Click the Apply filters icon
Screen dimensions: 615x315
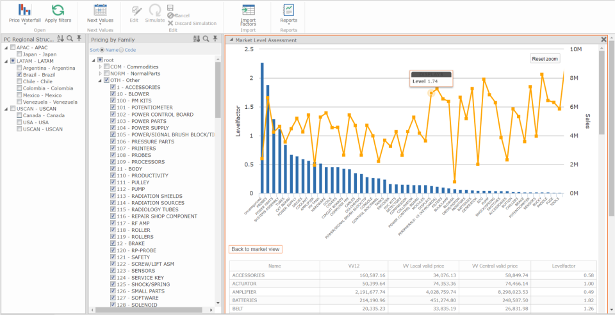[x=58, y=10]
